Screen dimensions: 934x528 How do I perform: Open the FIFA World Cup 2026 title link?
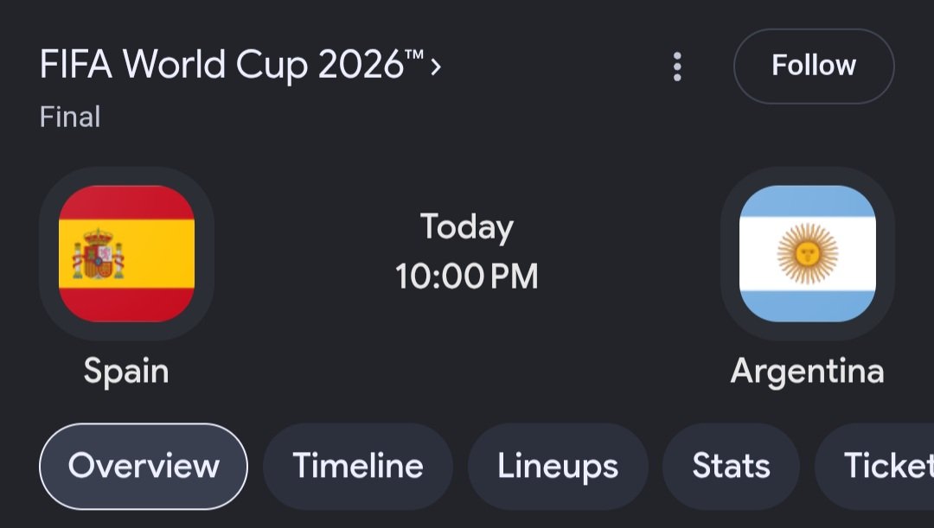coord(232,64)
